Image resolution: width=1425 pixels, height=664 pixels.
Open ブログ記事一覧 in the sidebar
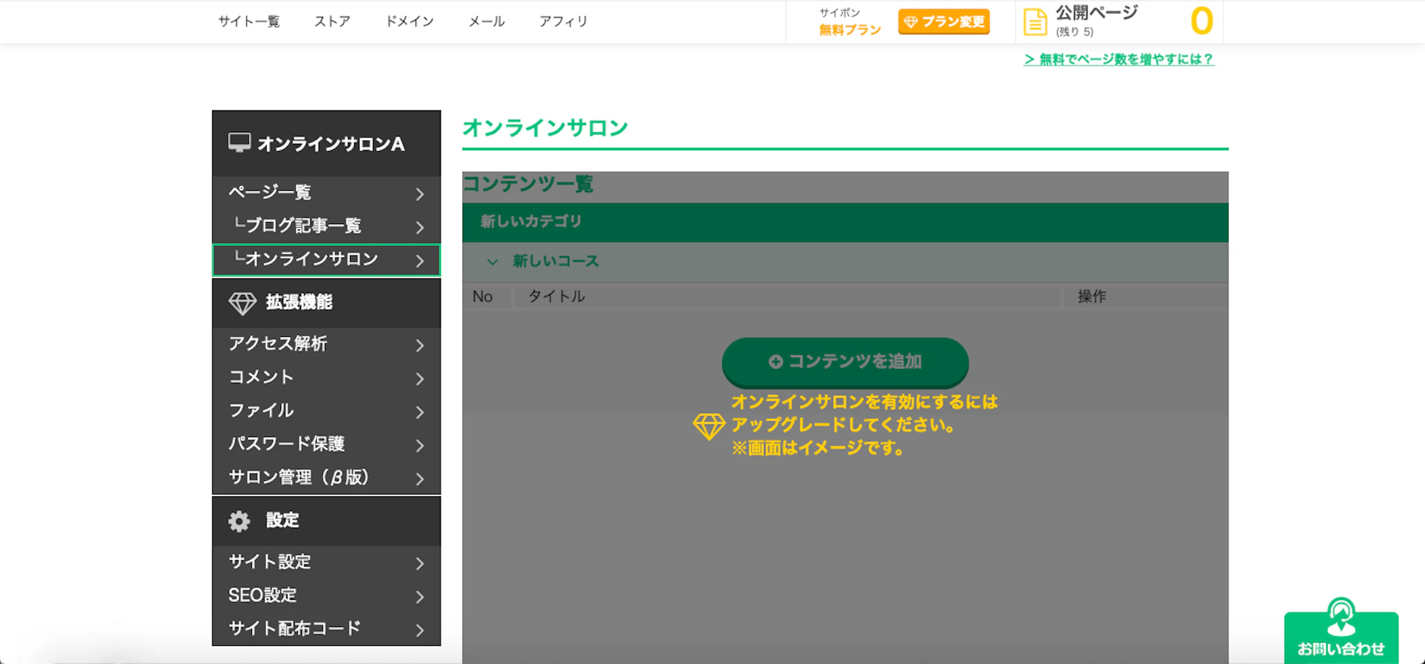click(x=303, y=226)
